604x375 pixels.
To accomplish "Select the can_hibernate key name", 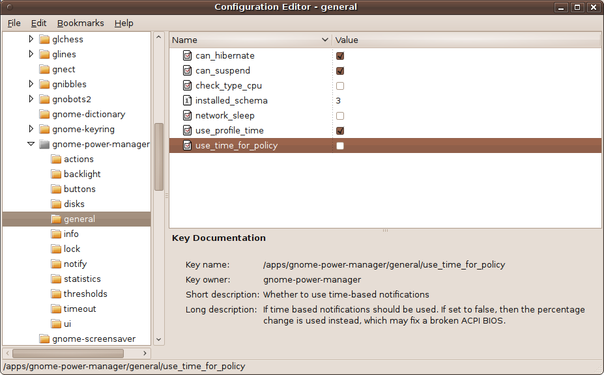I will (225, 56).
